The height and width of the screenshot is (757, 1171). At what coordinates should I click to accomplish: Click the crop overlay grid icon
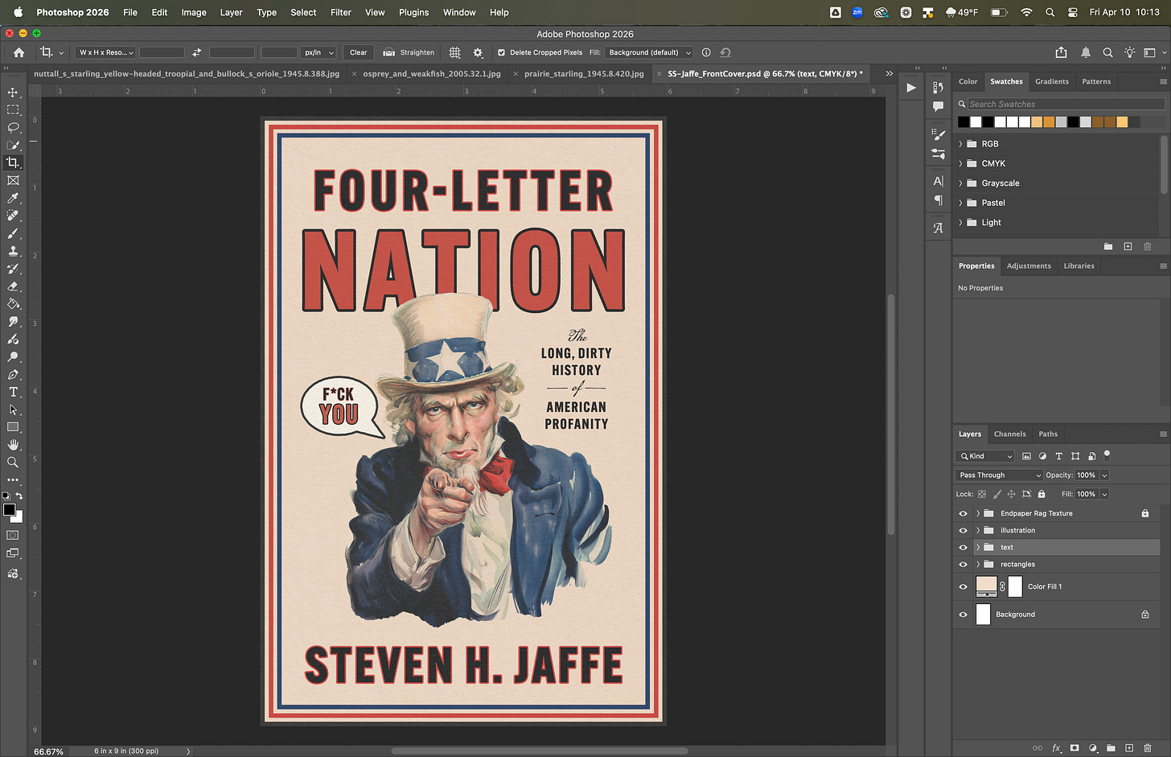click(x=454, y=52)
